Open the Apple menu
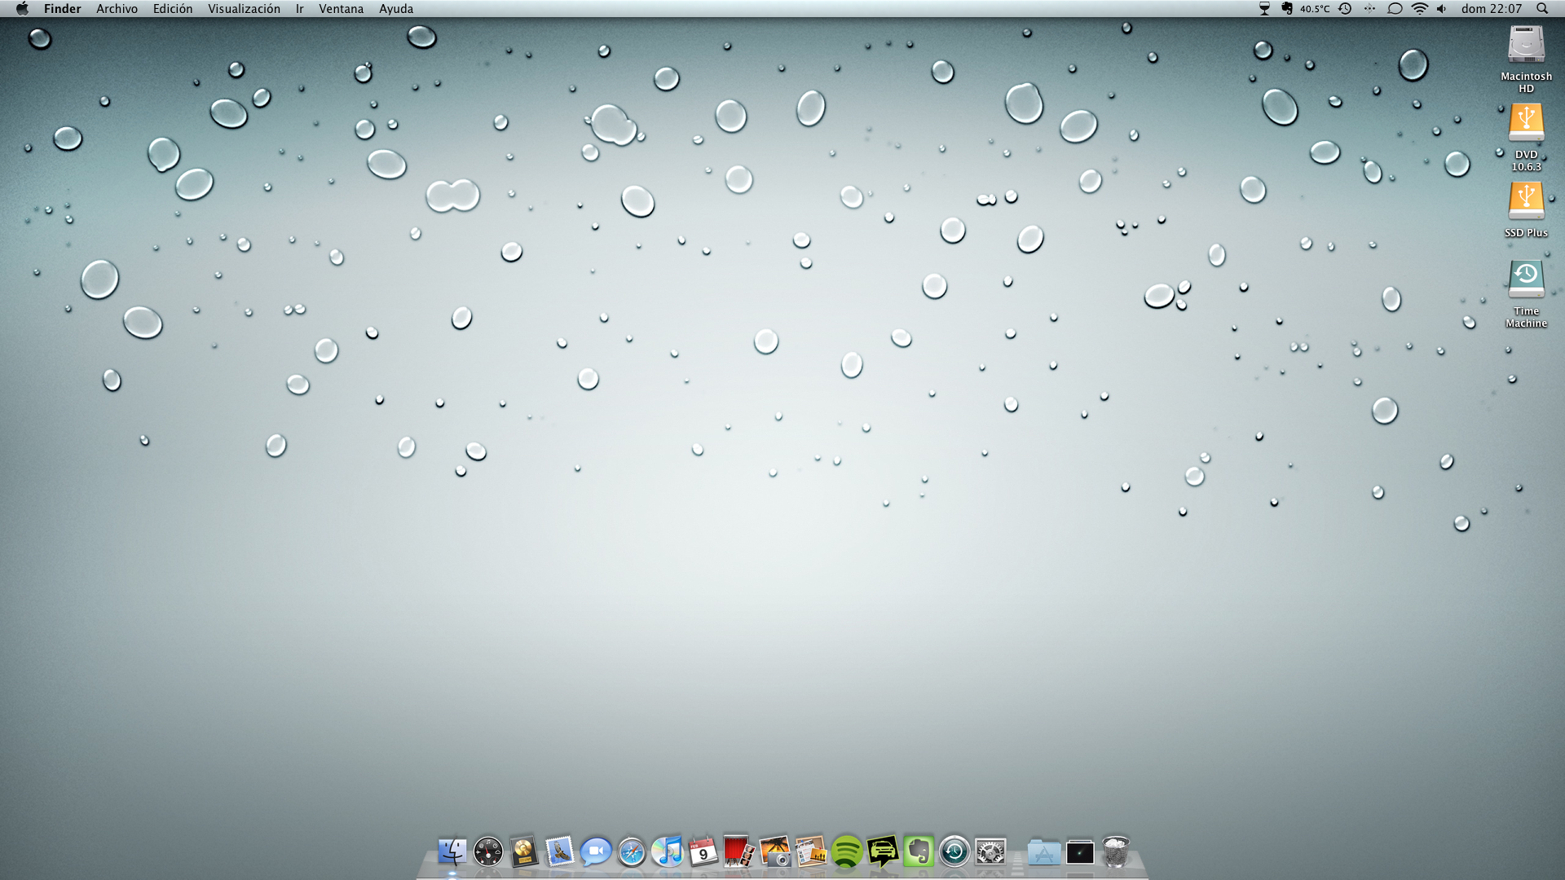This screenshot has width=1565, height=880. coord(22,9)
